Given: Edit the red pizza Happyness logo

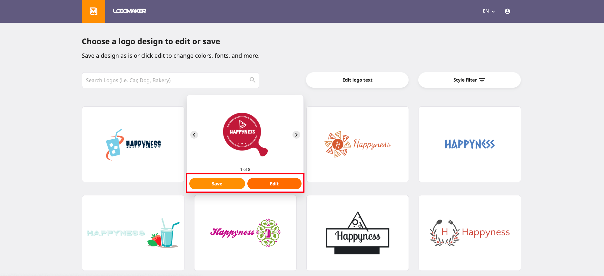Looking at the screenshot, I should 274,184.
